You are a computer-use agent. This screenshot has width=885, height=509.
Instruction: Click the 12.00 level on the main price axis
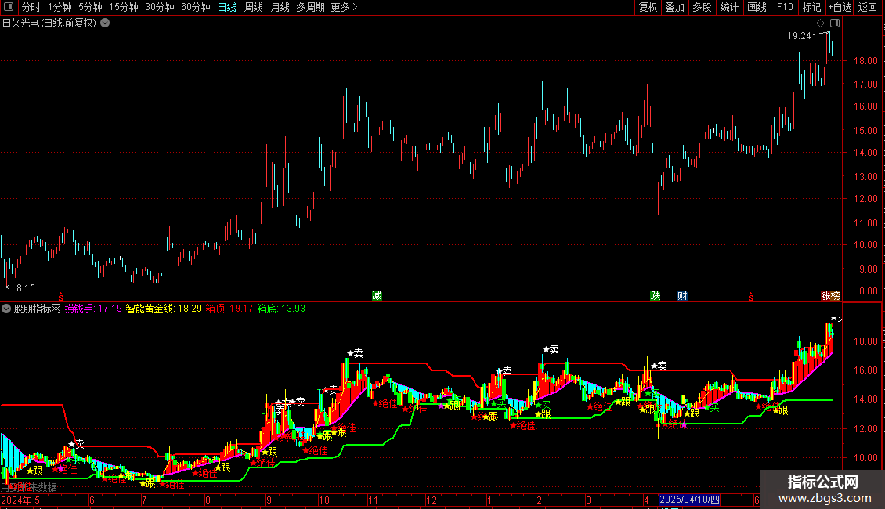pos(865,199)
